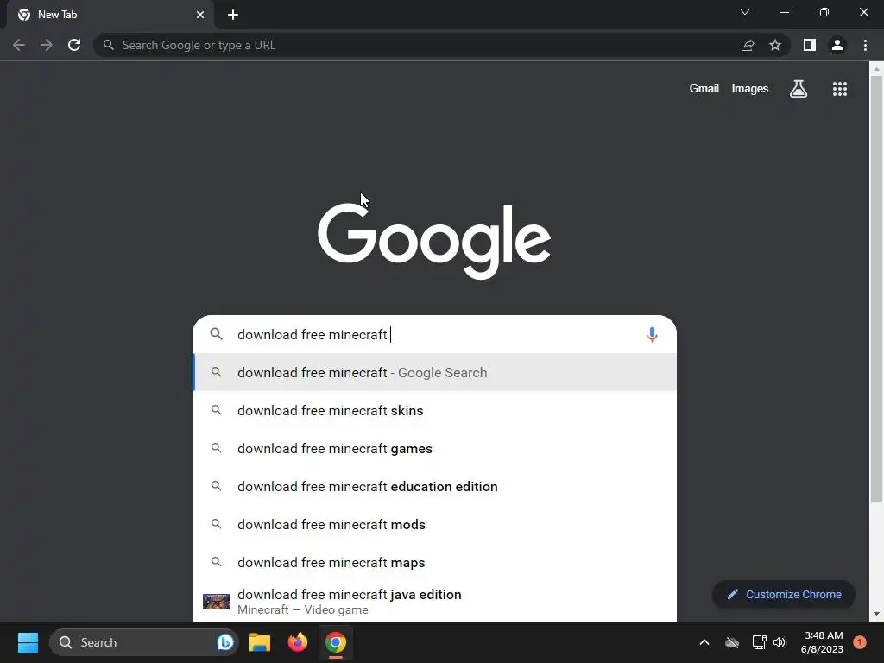Click the magnifier icon in Google search box
This screenshot has width=884, height=663.
tap(216, 334)
